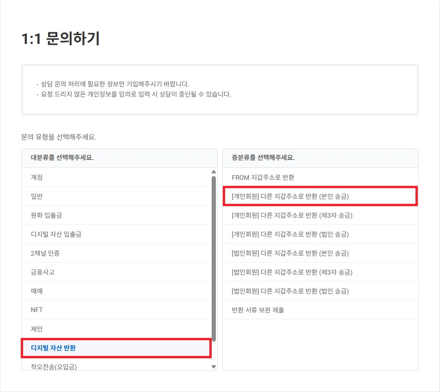Choose 디지털 자산 입출금 category
The image size is (440, 392).
tap(116, 234)
